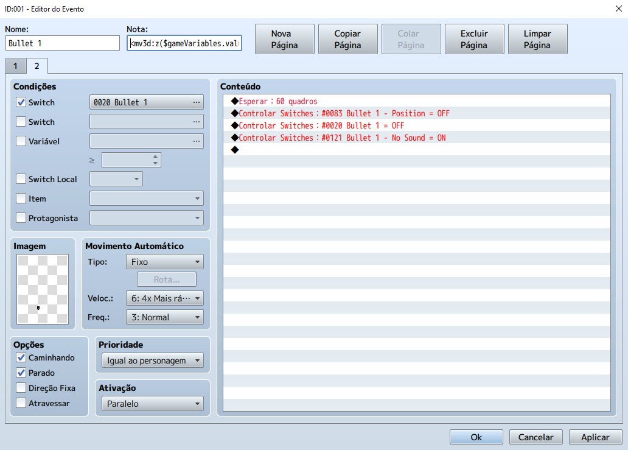Open the Switch Local dropdown
This screenshot has height=450, width=628.
point(116,178)
